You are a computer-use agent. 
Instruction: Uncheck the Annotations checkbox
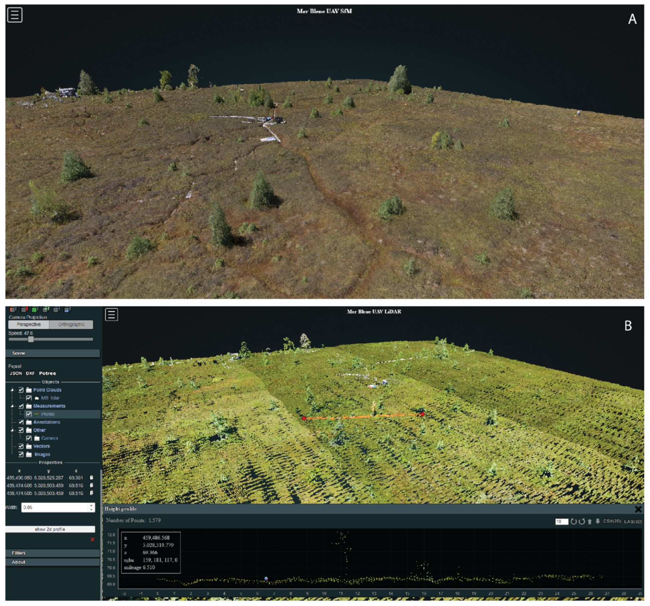tap(21, 422)
